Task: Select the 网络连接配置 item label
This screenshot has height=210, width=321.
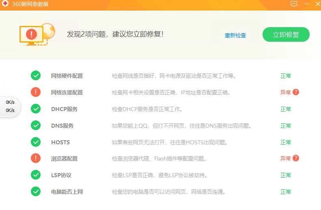Action: pos(67,92)
